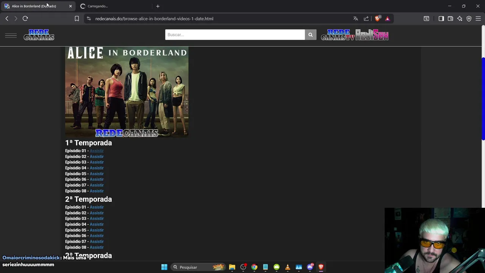Image resolution: width=485 pixels, height=273 pixels.
Task: Click the 2ª Temporada heading
Action: point(88,199)
